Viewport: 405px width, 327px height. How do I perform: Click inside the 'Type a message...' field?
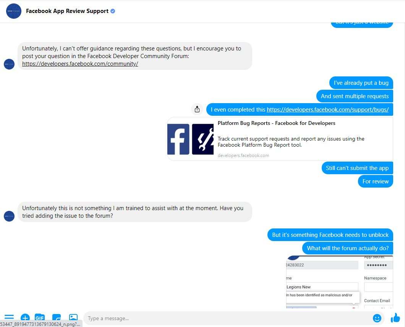click(x=225, y=318)
